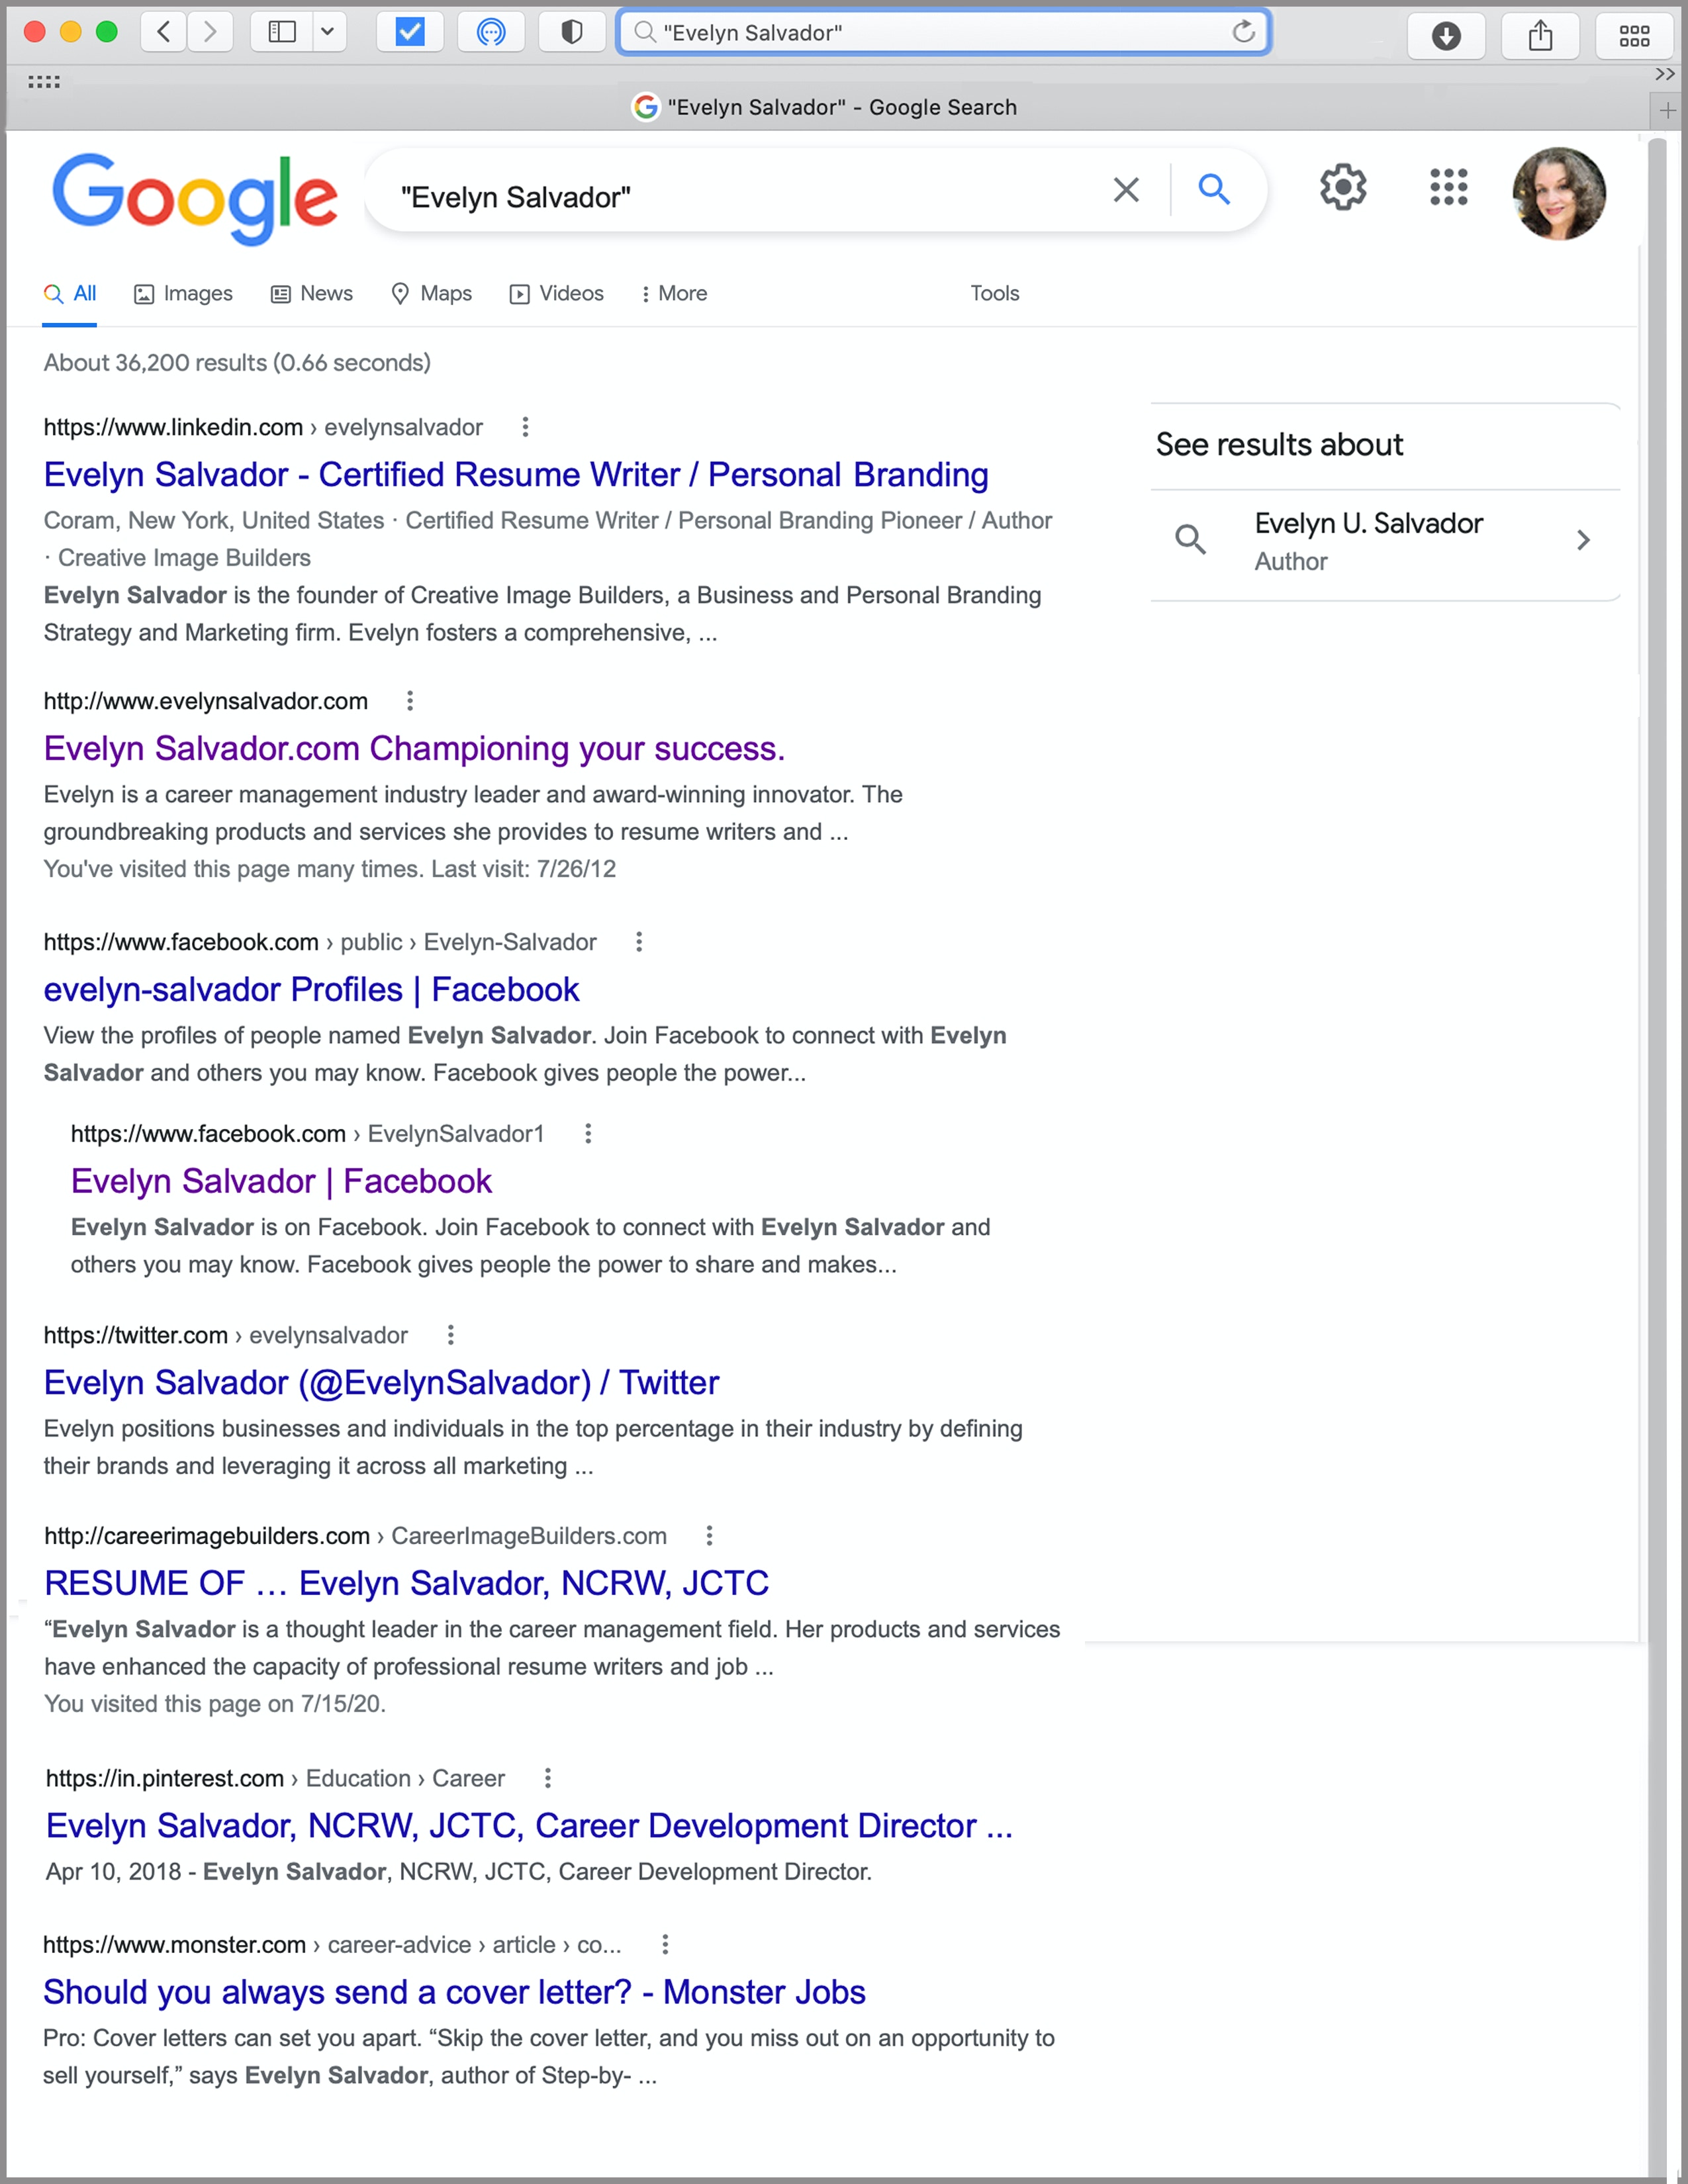
Task: Switch to the News tab
Action: [x=312, y=293]
